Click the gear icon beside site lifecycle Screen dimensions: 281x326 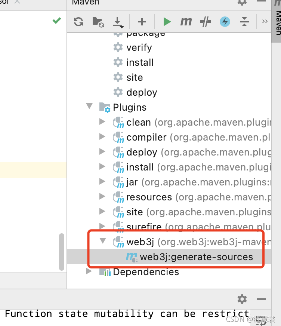(x=118, y=77)
